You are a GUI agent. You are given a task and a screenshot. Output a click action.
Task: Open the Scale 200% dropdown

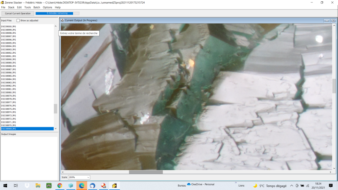(x=79, y=177)
